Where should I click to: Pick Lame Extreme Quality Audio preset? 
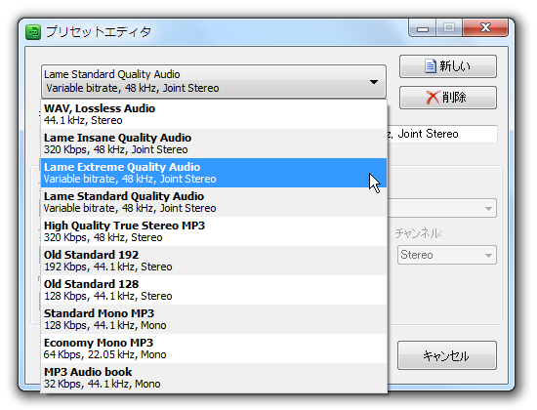point(214,173)
